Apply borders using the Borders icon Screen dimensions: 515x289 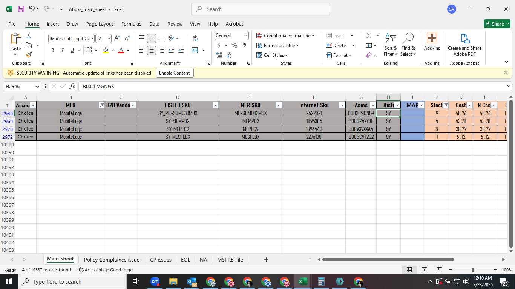click(89, 50)
